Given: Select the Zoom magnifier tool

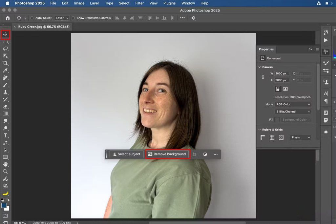Looking at the screenshot, I should click(x=5, y=172).
